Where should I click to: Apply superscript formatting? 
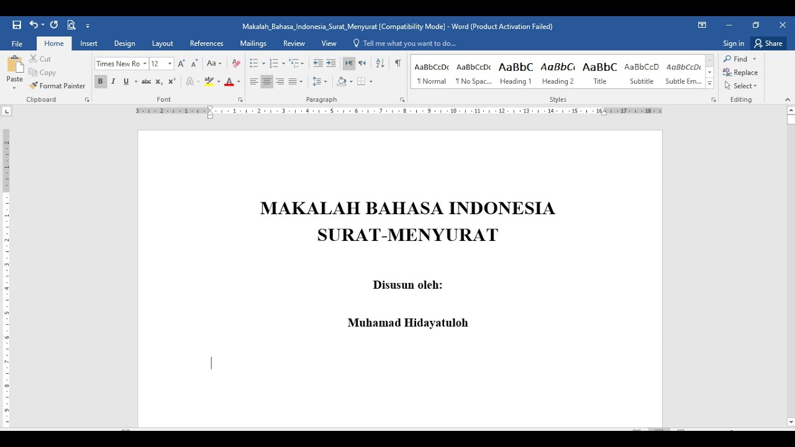[172, 81]
